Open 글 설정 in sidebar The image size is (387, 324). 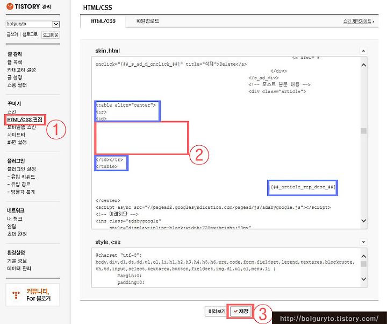click(x=15, y=78)
